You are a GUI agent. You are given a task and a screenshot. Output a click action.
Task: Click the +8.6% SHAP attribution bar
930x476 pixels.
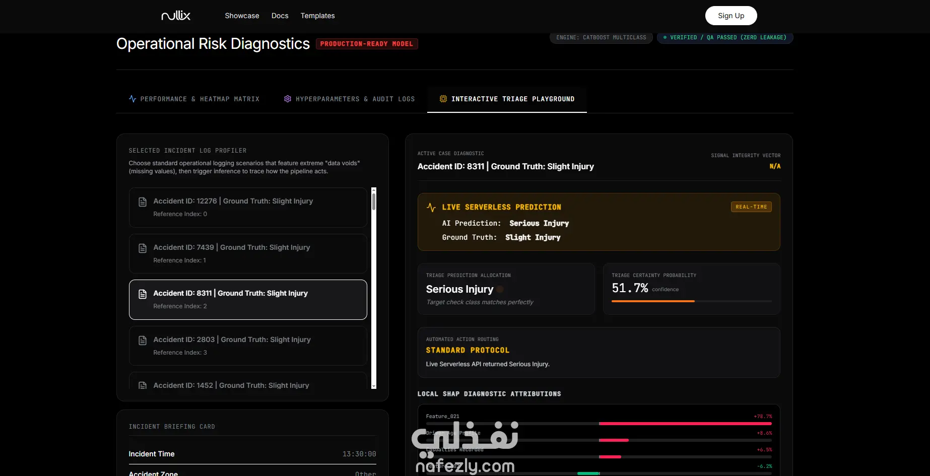[599, 440]
